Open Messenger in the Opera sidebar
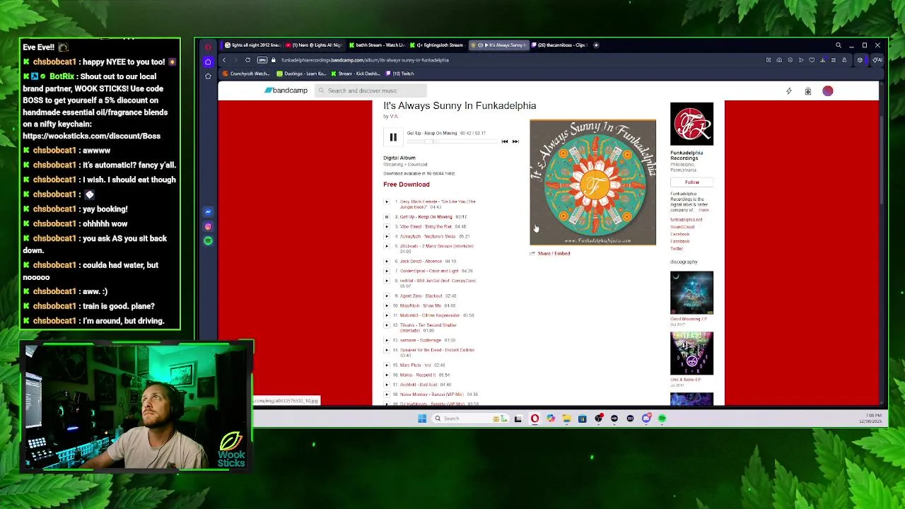This screenshot has width=905, height=509. 208,211
